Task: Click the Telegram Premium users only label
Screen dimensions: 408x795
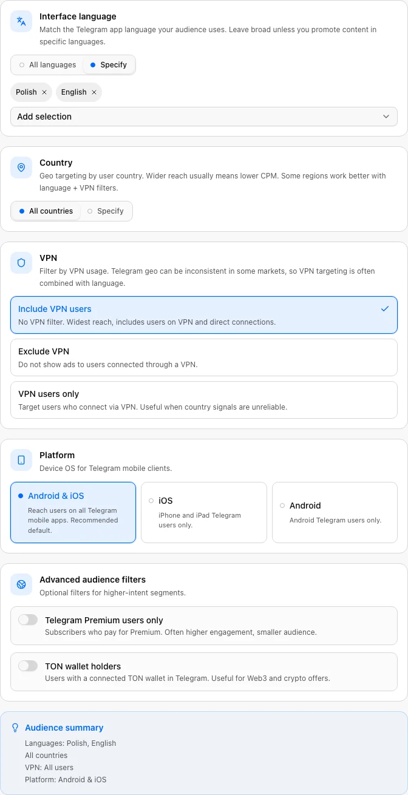Action: (104, 620)
